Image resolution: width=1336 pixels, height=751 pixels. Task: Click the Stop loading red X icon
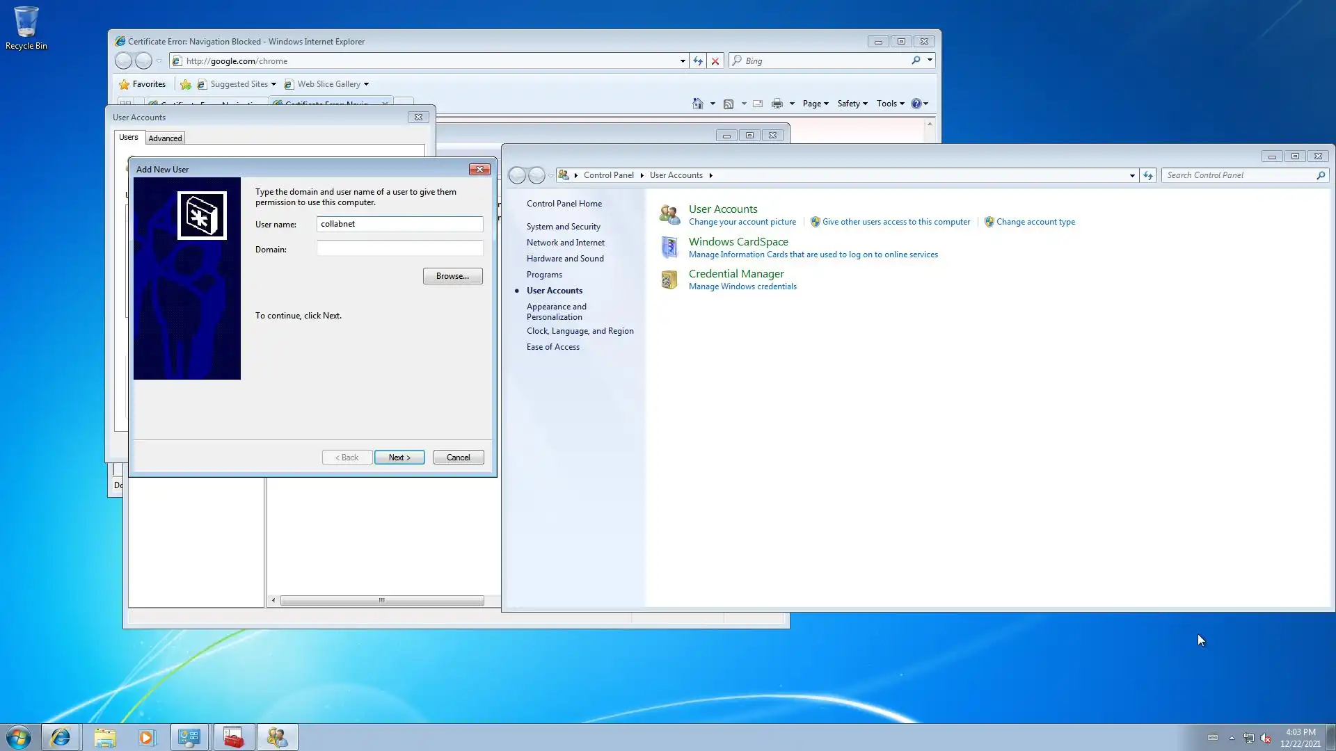click(x=715, y=61)
